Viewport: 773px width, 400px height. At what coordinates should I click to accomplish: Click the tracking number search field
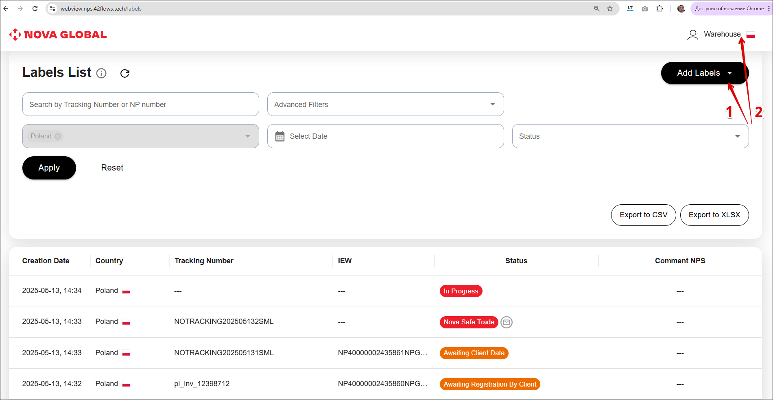click(140, 104)
